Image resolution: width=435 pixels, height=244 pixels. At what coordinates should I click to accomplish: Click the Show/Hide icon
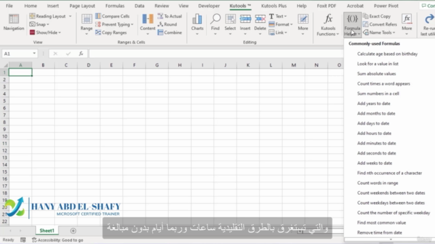(x=32, y=33)
